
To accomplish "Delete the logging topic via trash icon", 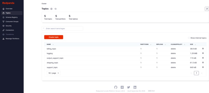I will pyautogui.click(x=203, y=53).
